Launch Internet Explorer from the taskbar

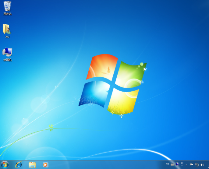pos(19,165)
